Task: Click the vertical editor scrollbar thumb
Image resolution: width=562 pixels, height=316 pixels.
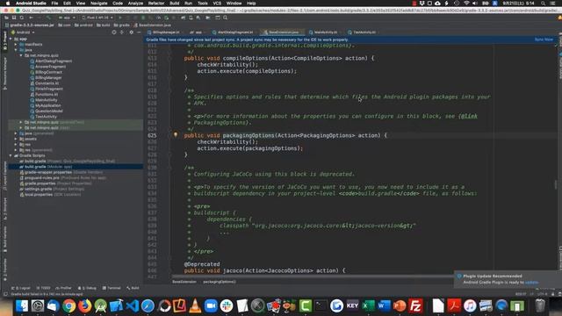Action: tap(556, 184)
